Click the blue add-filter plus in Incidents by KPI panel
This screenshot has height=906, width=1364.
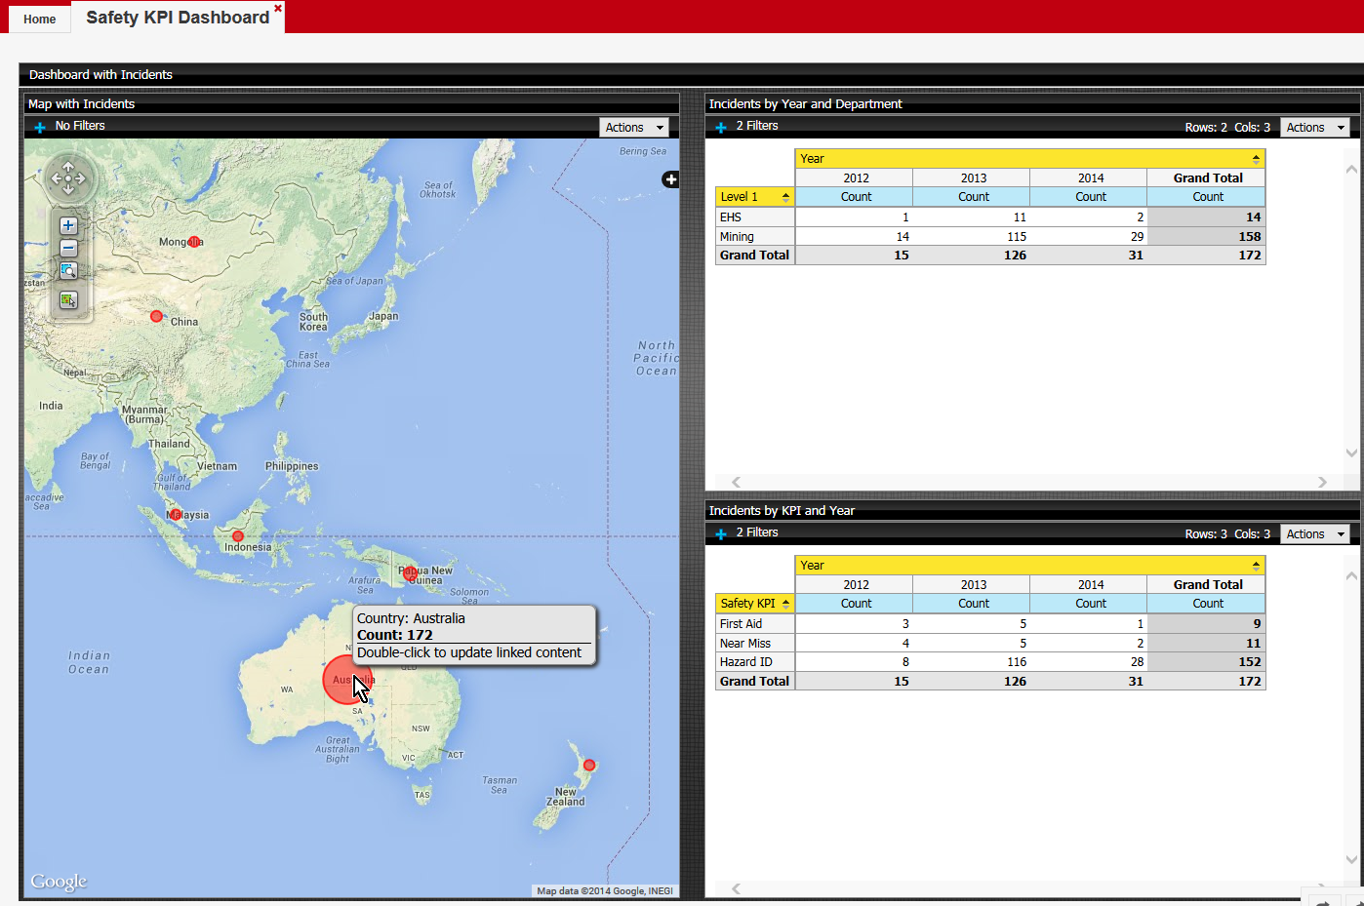tap(720, 533)
